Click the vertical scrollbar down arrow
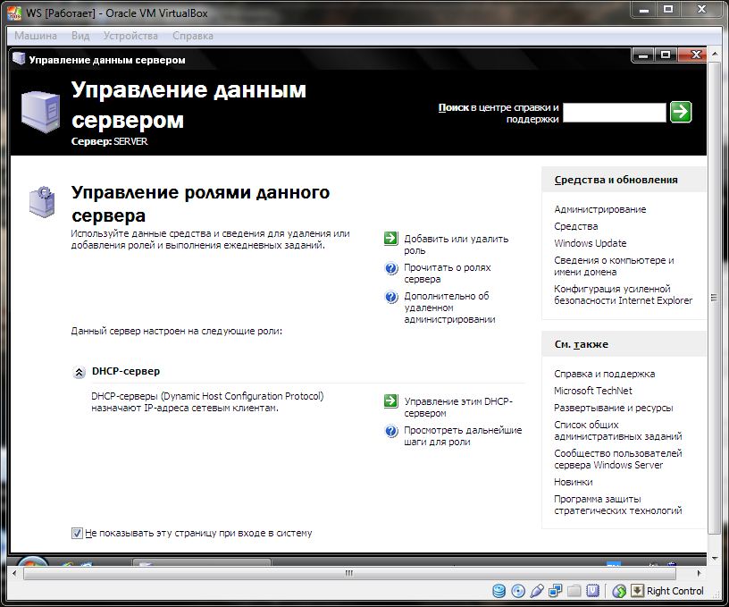This screenshot has width=729, height=607. [714, 558]
